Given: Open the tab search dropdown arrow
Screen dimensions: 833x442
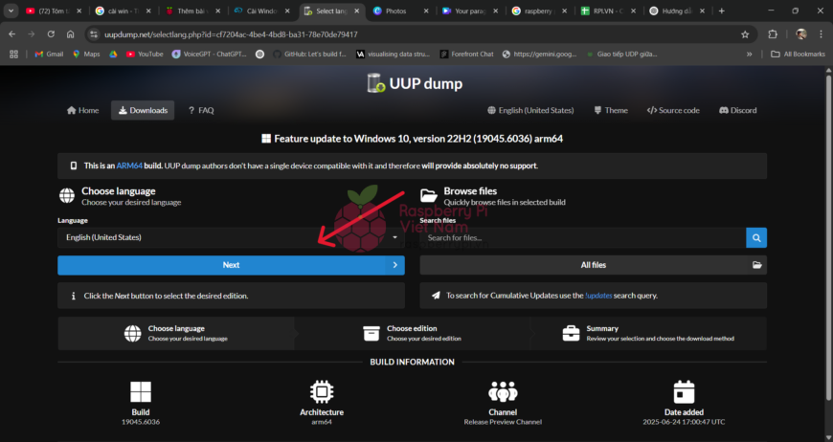Looking at the screenshot, I should (11, 11).
